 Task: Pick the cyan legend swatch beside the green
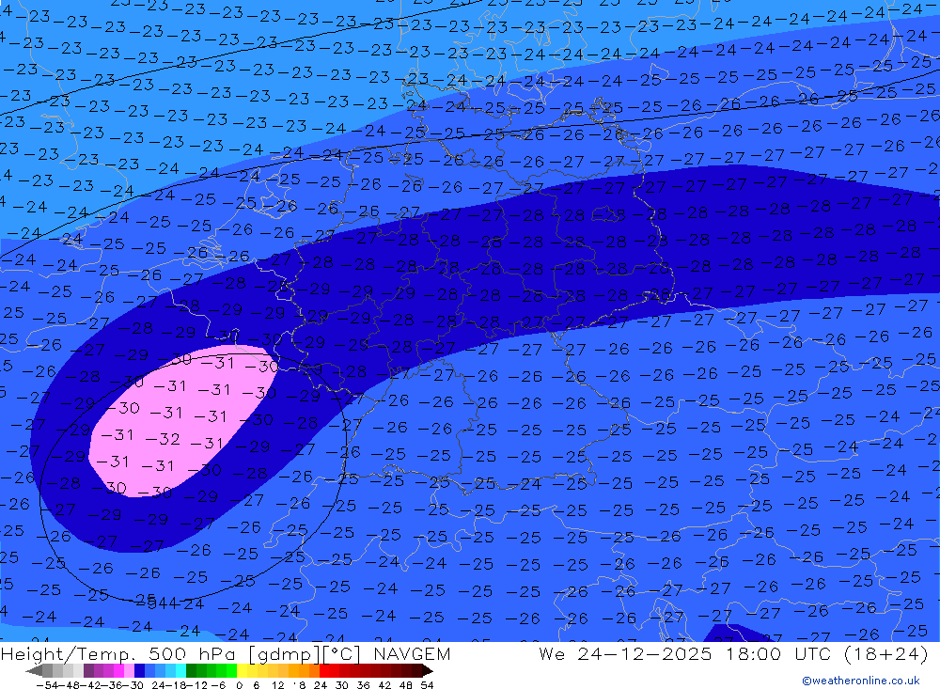(180, 670)
